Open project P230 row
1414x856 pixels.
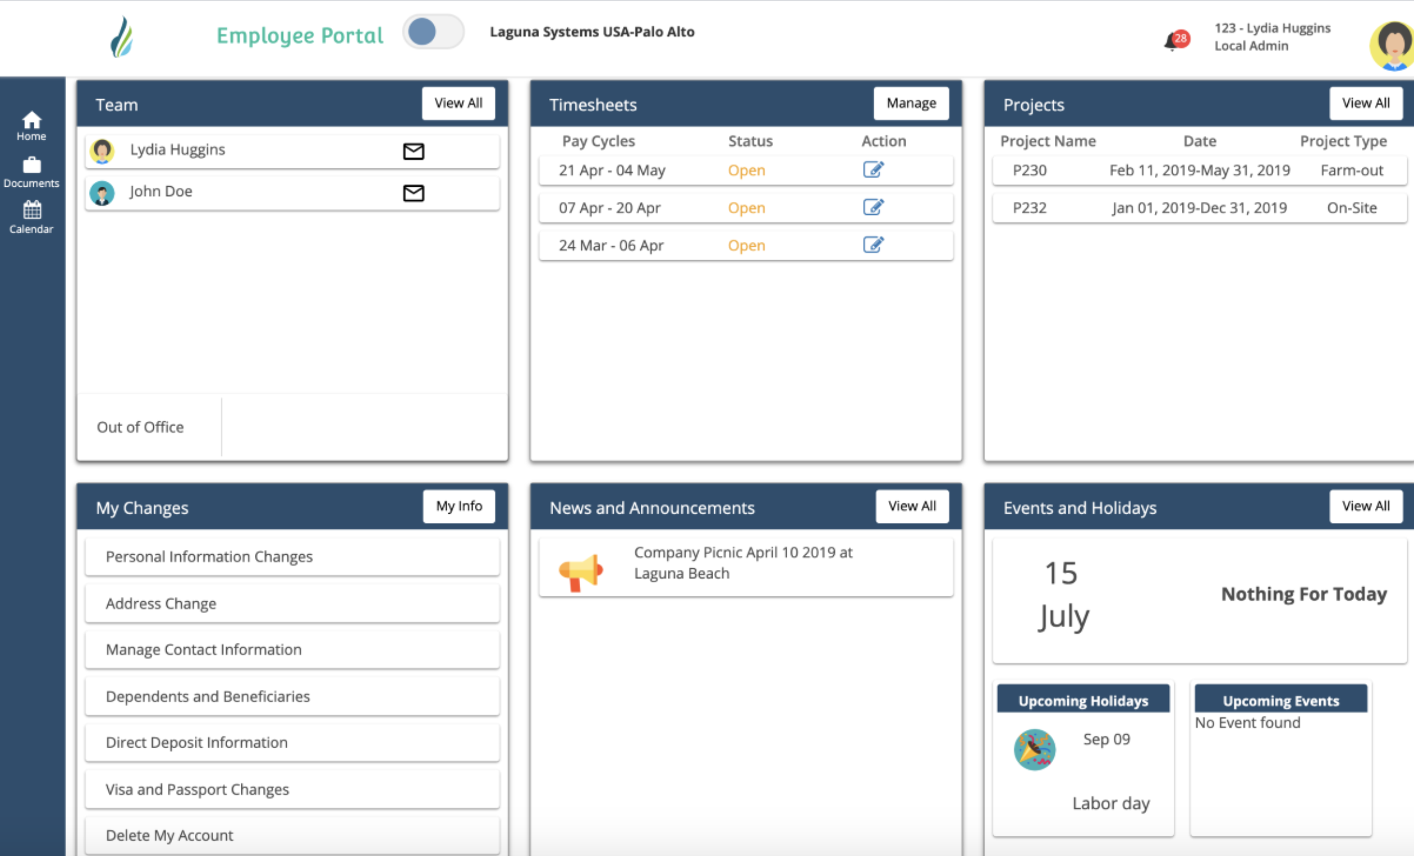[x=1198, y=170]
